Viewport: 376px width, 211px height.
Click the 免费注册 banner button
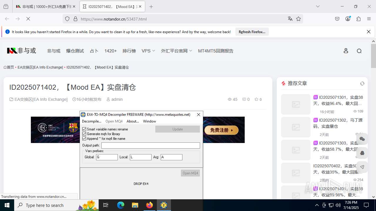221,130
